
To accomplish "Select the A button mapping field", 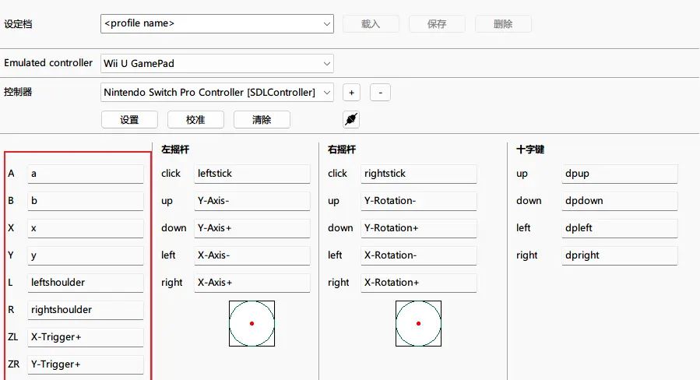I will pyautogui.click(x=86, y=174).
